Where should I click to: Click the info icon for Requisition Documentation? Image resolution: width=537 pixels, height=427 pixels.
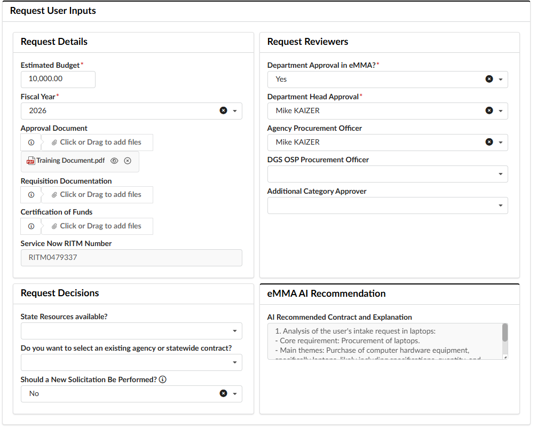(31, 194)
